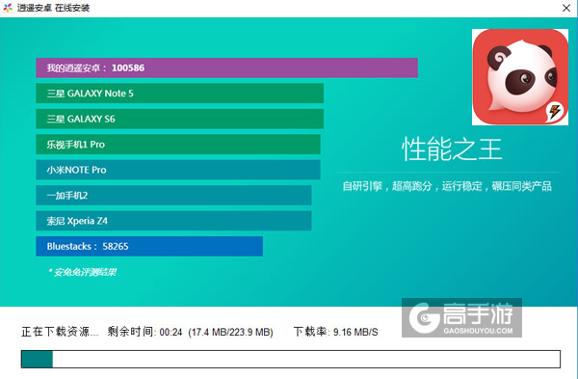The width and height of the screenshot is (578, 379).
Task: Click the 自研引擎 description line
Action: pos(447,186)
